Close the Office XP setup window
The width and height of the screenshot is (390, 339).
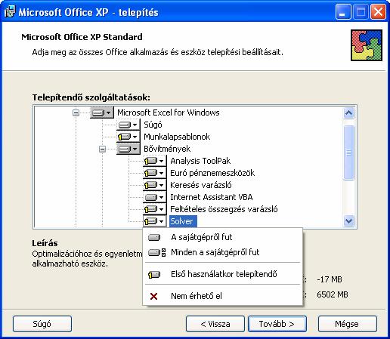click(378, 12)
